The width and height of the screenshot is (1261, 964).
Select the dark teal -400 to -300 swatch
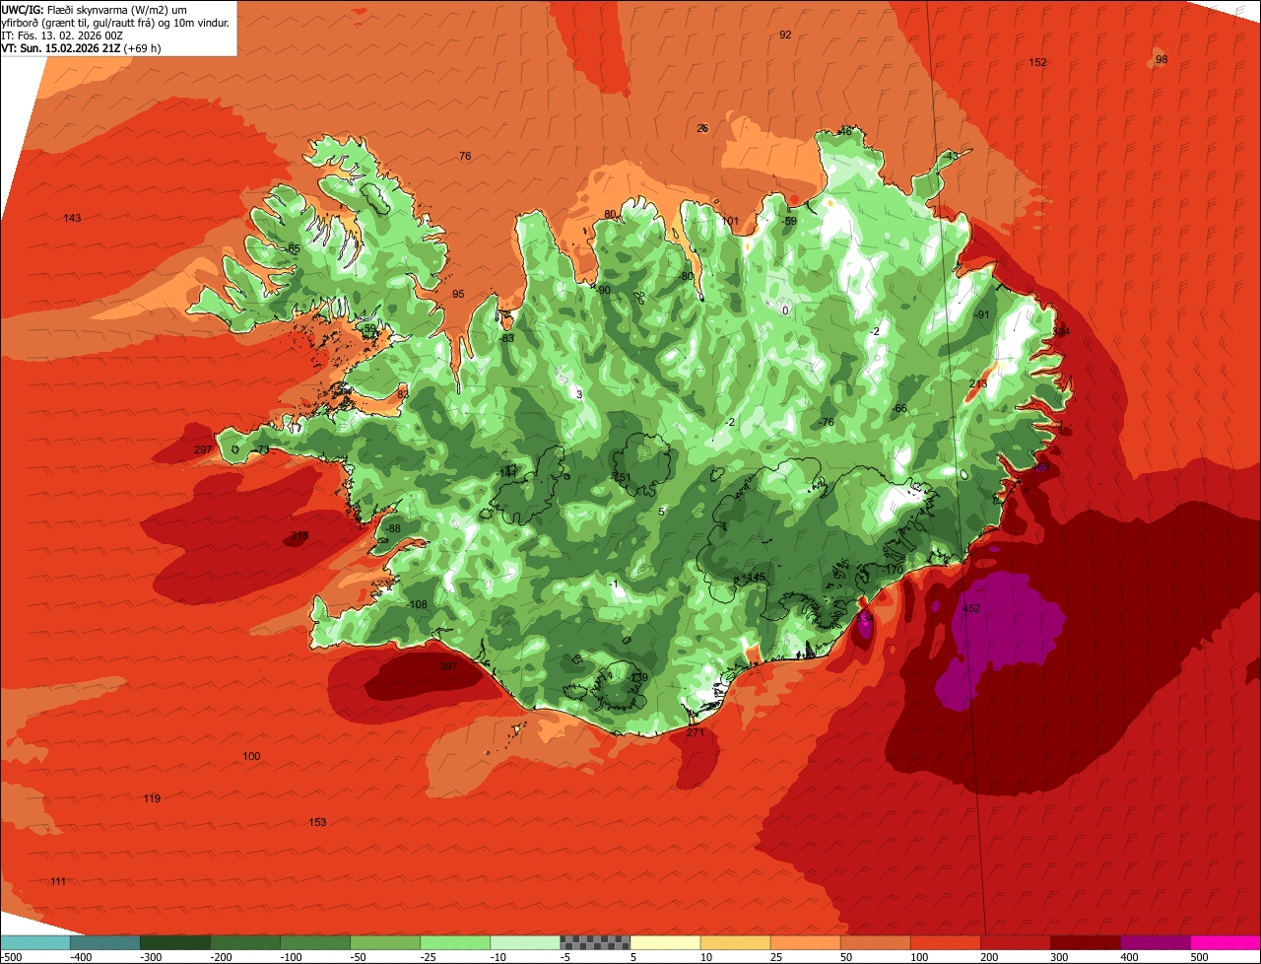coord(104,943)
